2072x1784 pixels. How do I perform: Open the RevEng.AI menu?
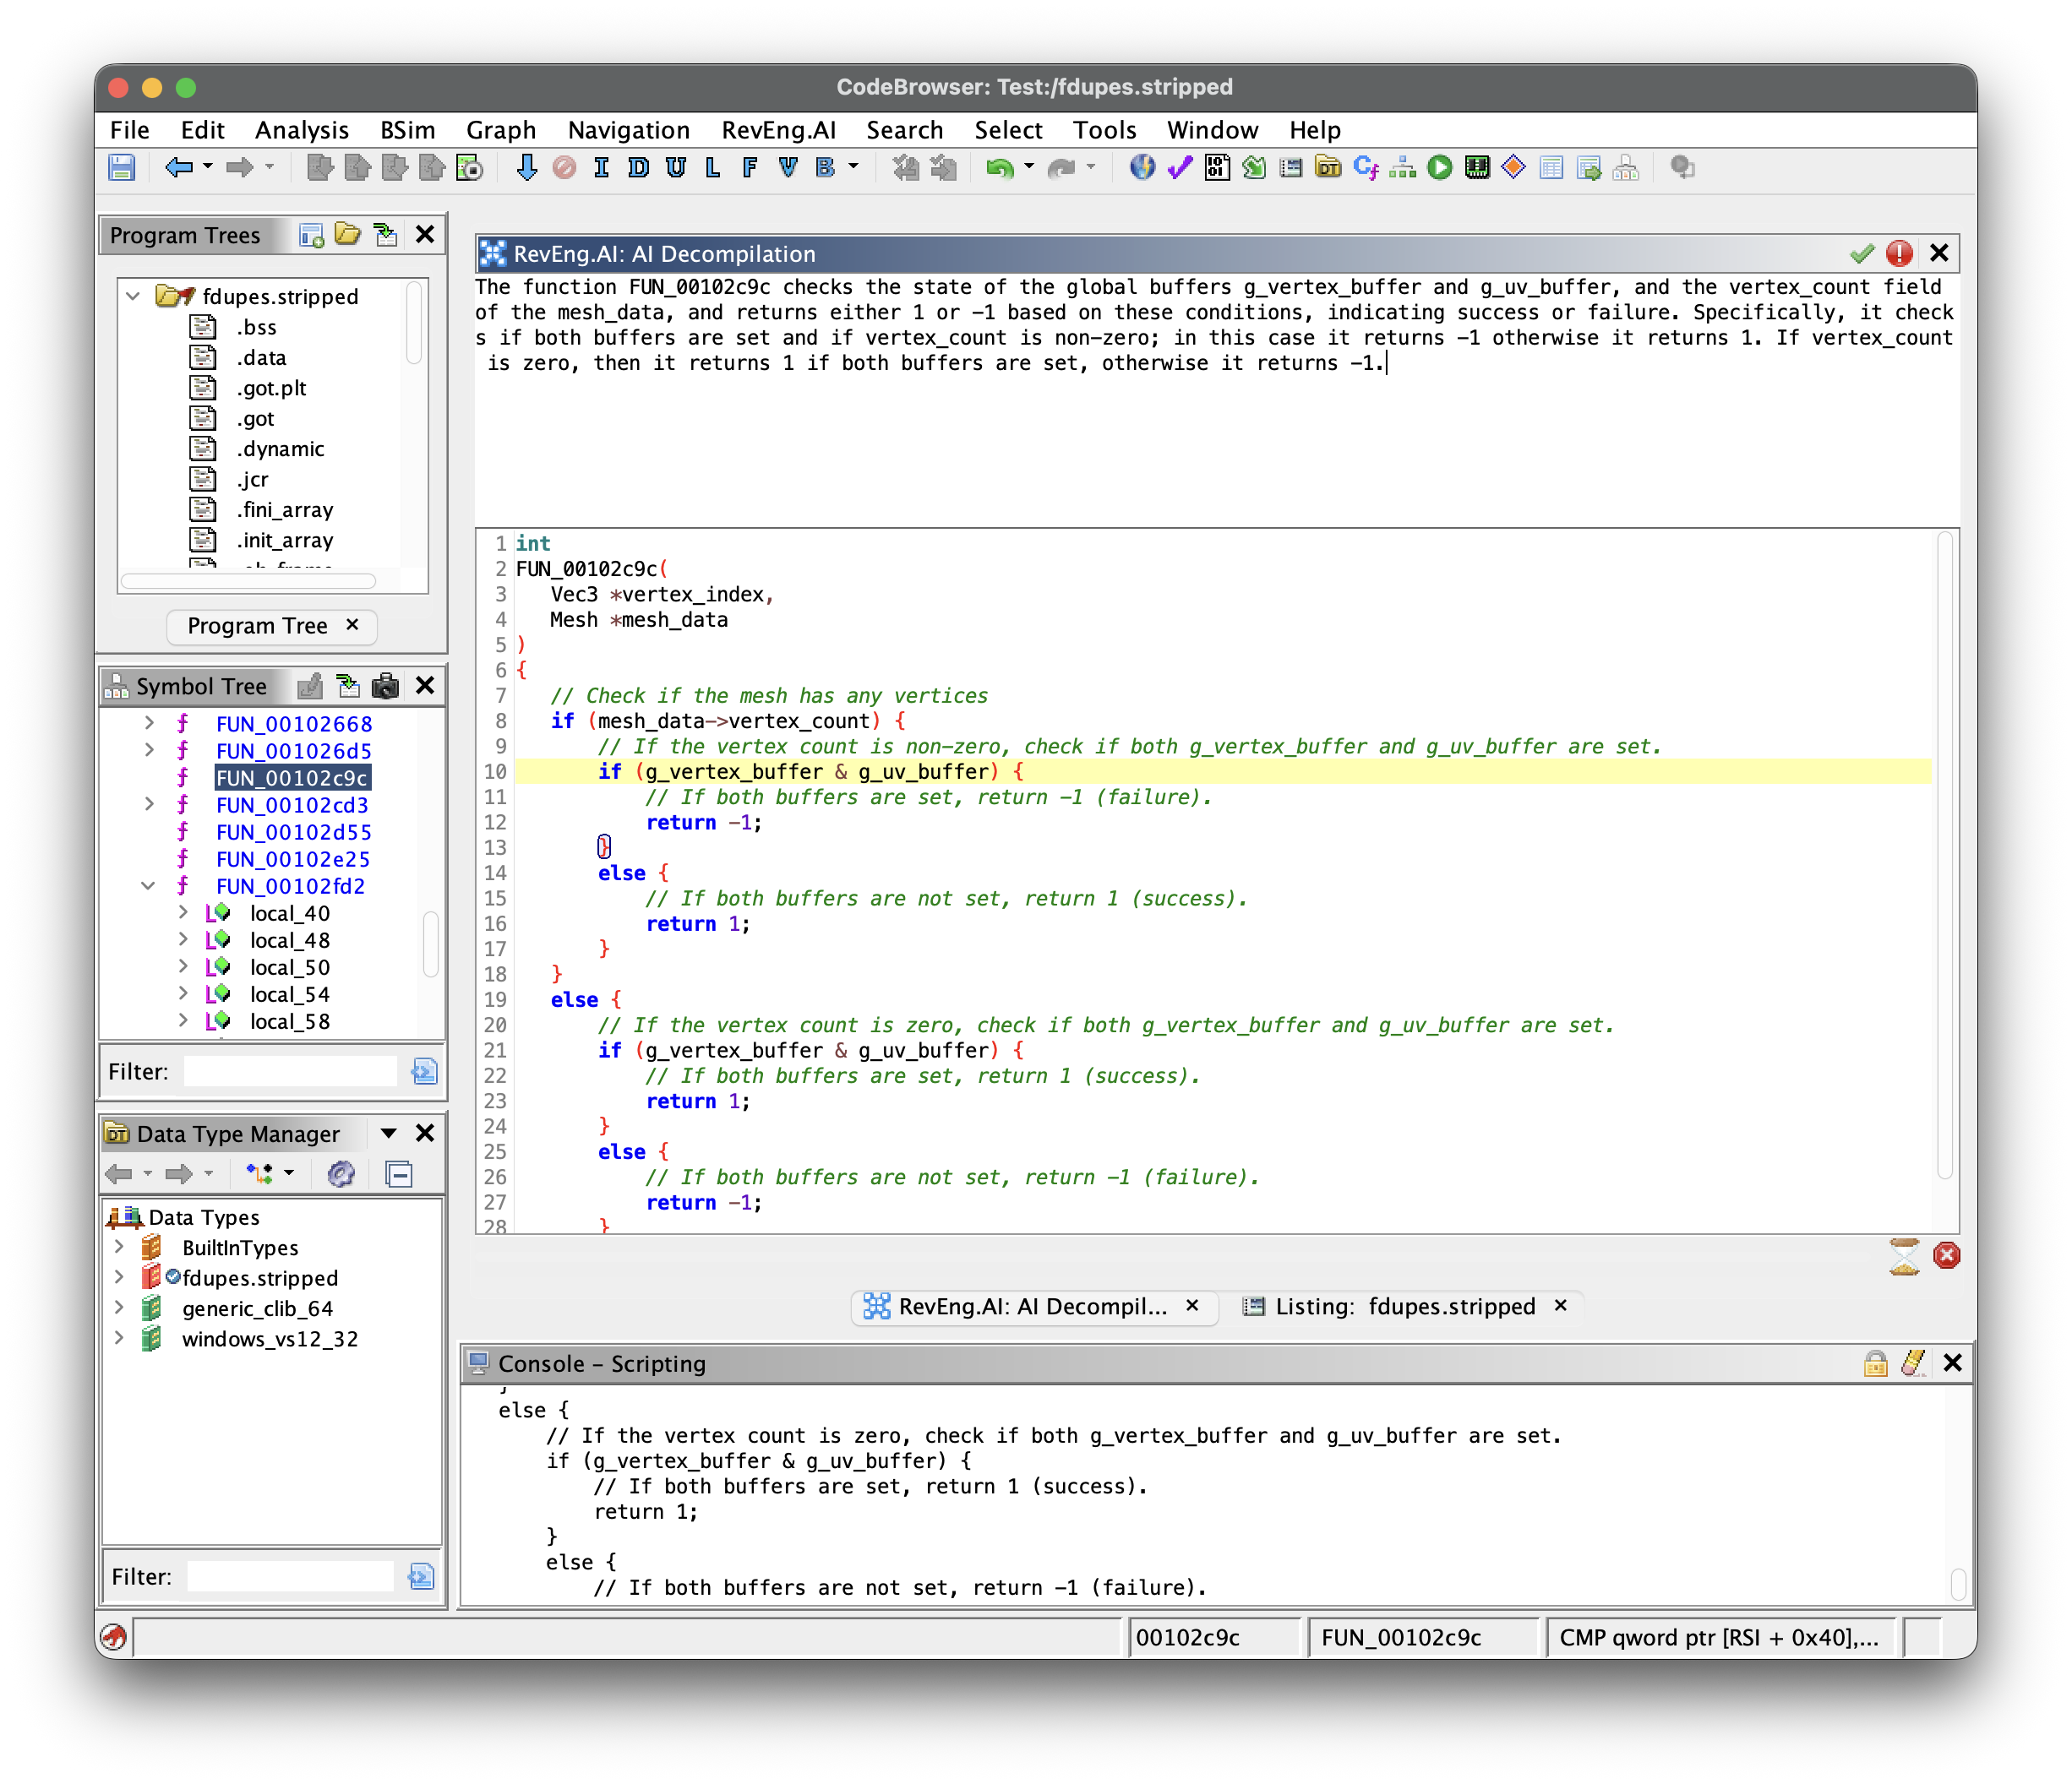(778, 130)
